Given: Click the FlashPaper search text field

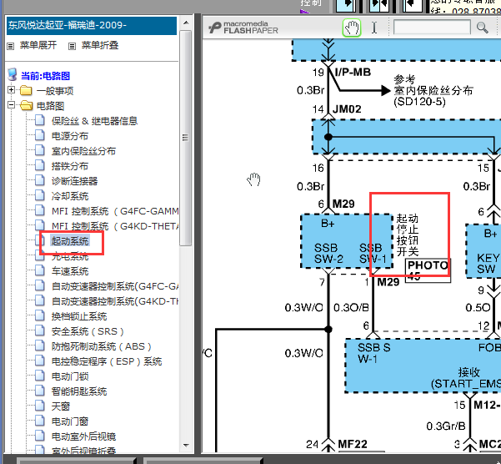Looking at the screenshot, I should [x=432, y=28].
